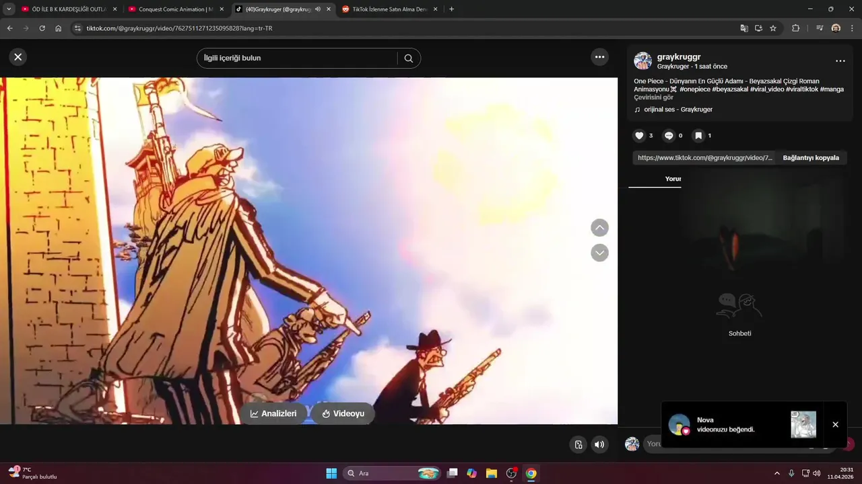Go back with browser back arrow
Viewport: 862px width, 484px height.
point(9,28)
